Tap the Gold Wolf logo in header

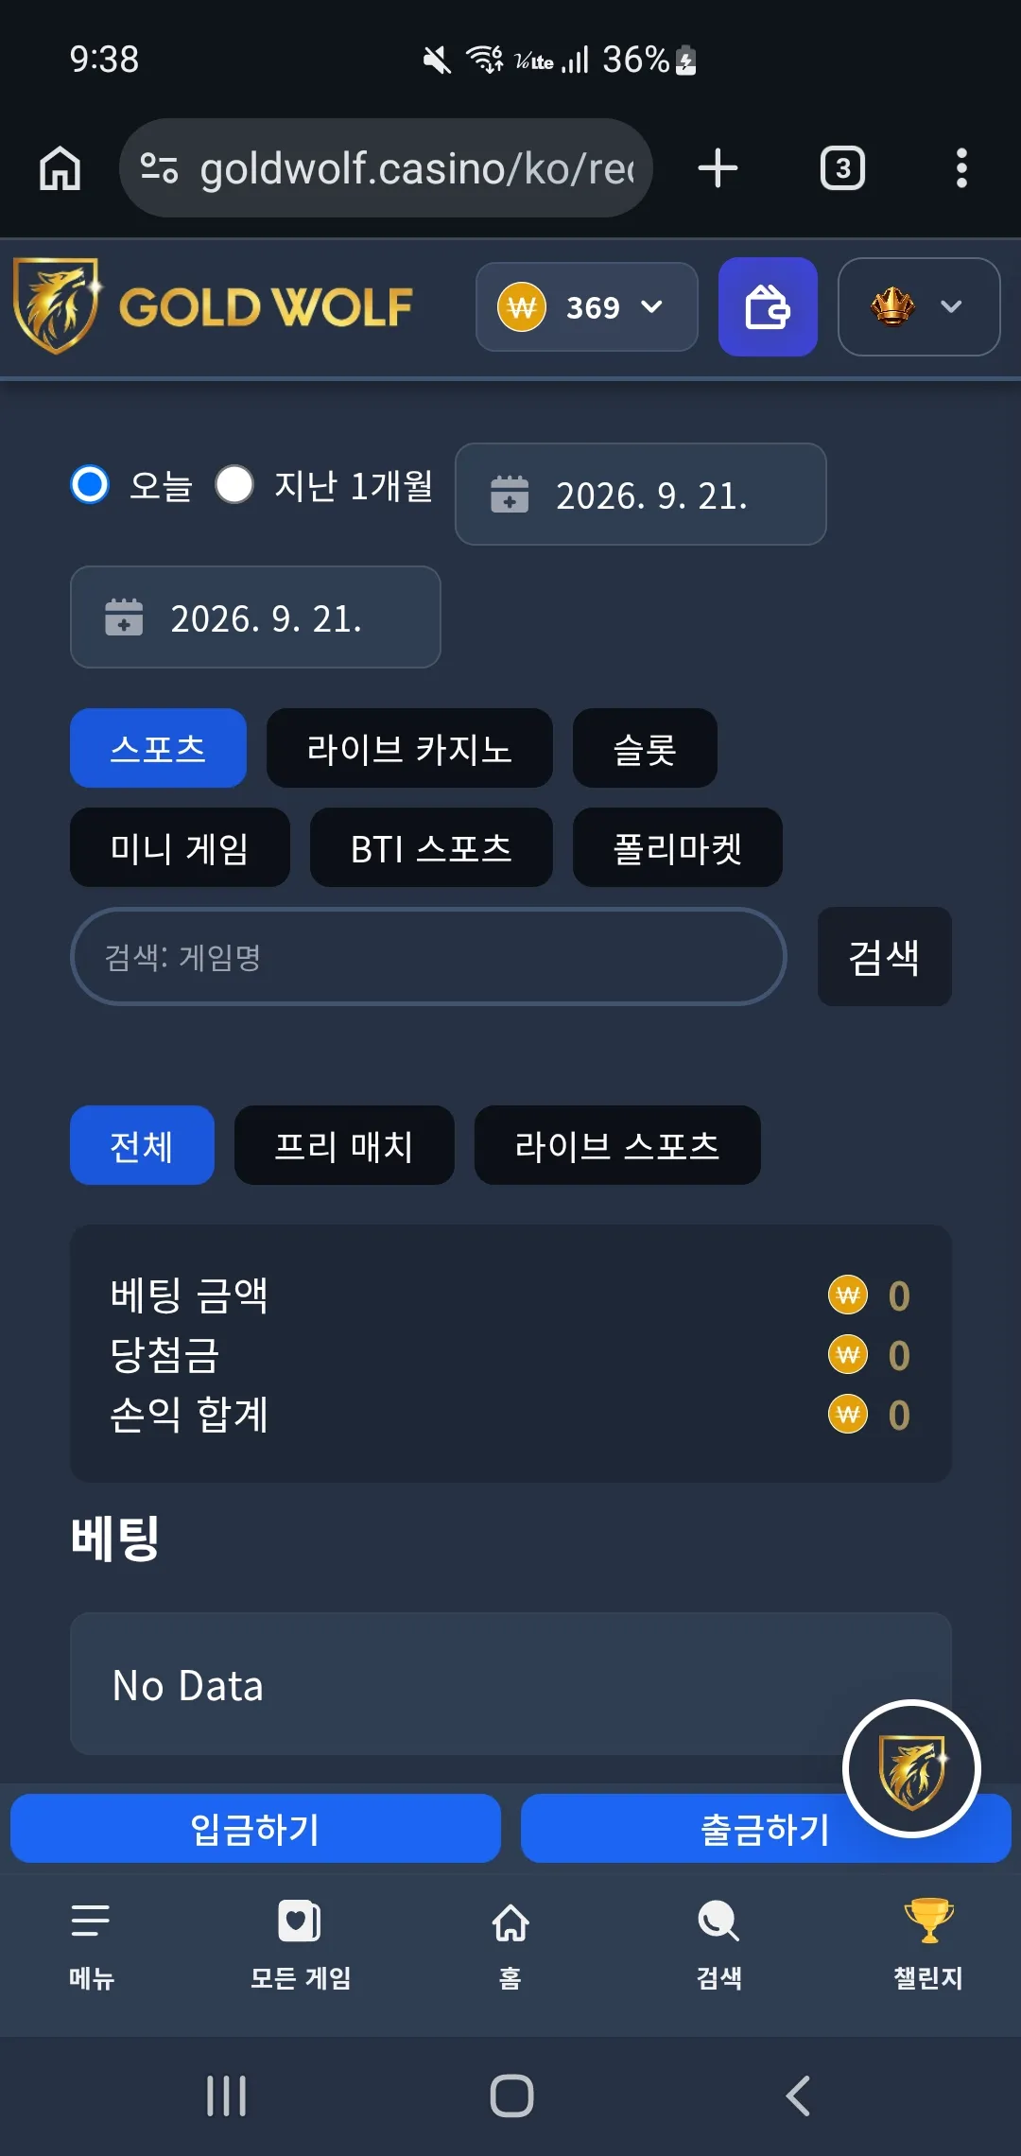point(214,306)
